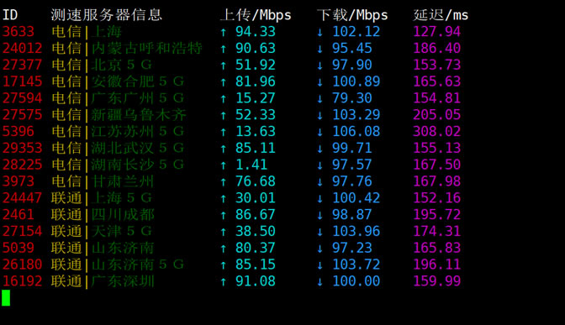Click the green terminal cursor block

click(6, 298)
